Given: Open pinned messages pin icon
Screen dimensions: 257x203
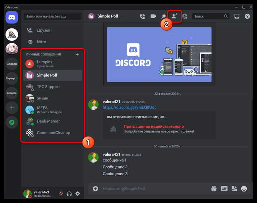Looking at the screenshot, I should 163,16.
